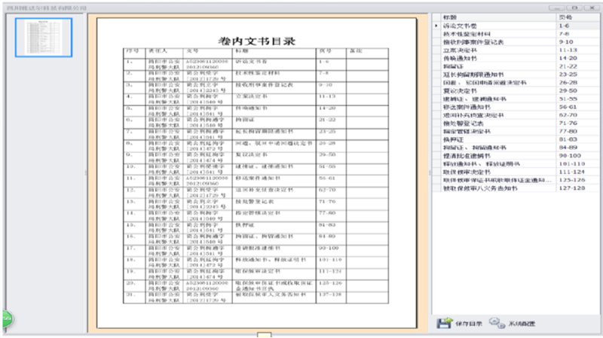Select the 立案决定书 title cell
Image resolution: width=603 pixels, height=338 pixels.
tap(498, 50)
